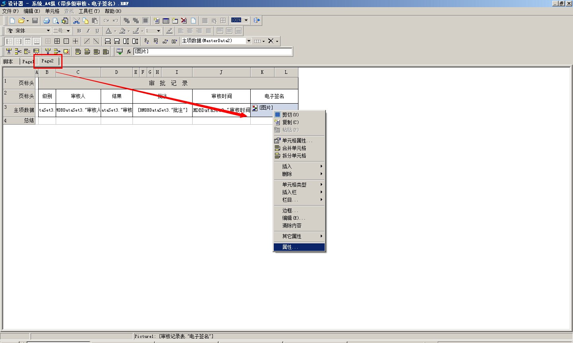Open the font color picker arrow
This screenshot has height=343, width=573.
coord(115,31)
